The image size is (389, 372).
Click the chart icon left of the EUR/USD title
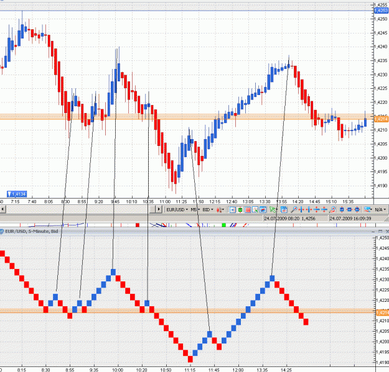coord(2,232)
